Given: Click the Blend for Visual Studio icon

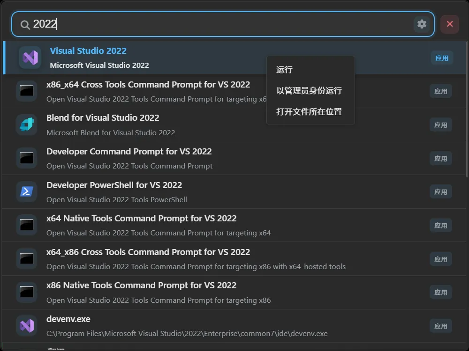Looking at the screenshot, I should click(27, 124).
